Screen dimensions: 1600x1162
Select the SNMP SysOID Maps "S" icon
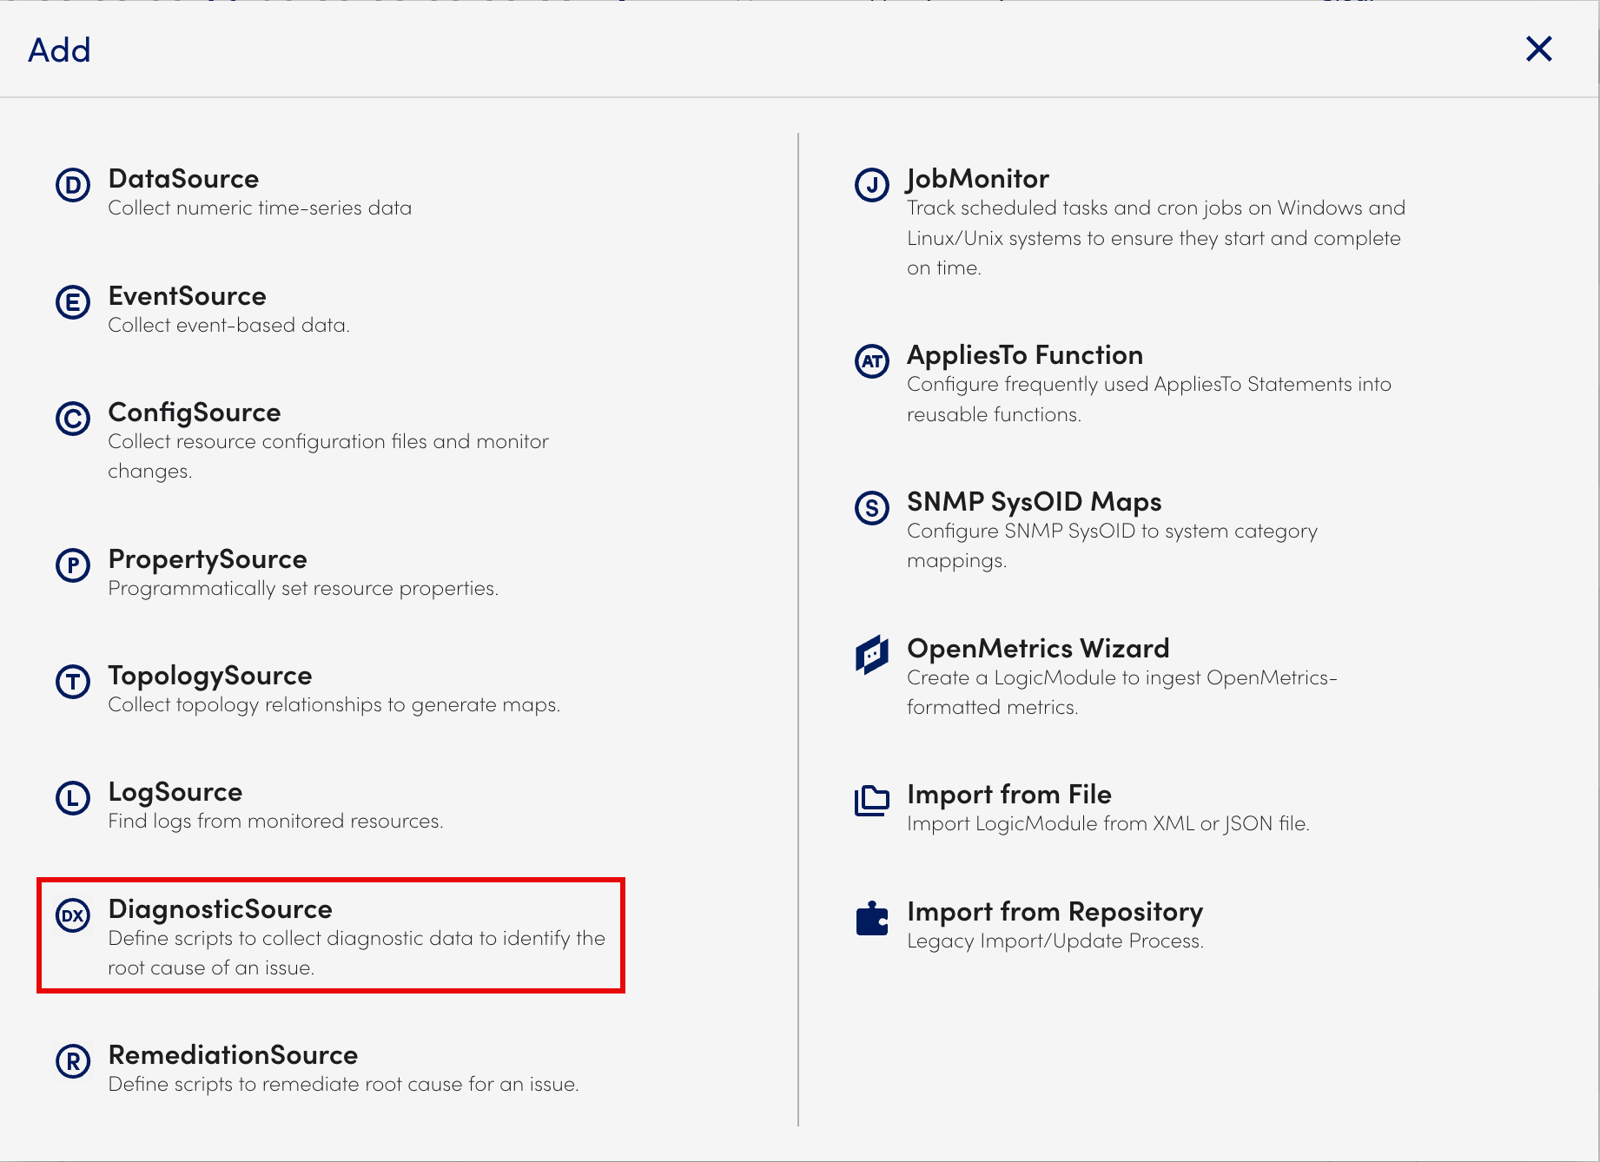click(x=871, y=508)
